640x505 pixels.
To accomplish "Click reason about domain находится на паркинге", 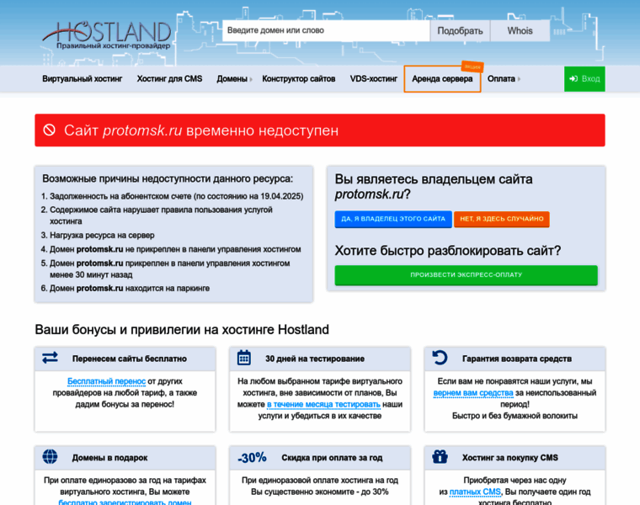I will pyautogui.click(x=130, y=289).
